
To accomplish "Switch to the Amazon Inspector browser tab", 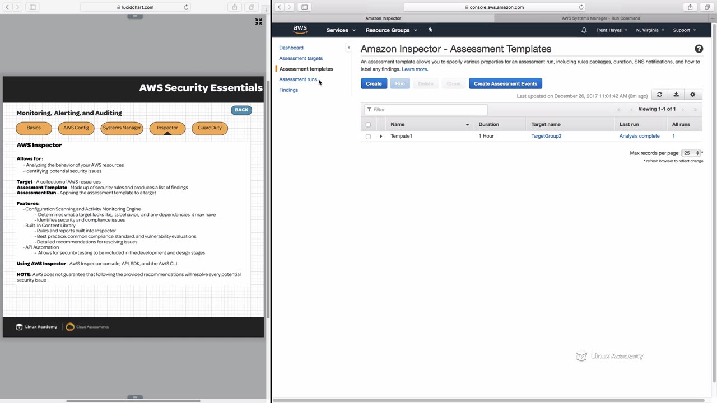I will pyautogui.click(x=383, y=18).
